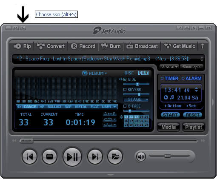Click the music note icon in the timer display

click(x=172, y=97)
